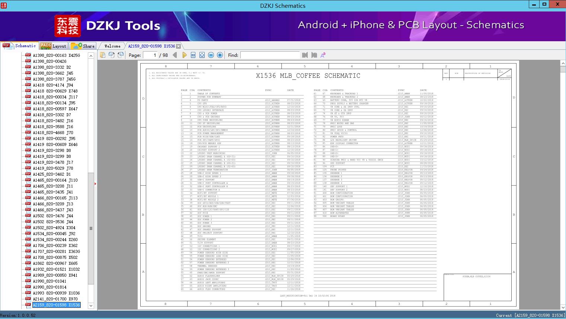Open A1466_820-00165 J113 schematic
Screen dimensions: 566x319
[x=55, y=198]
